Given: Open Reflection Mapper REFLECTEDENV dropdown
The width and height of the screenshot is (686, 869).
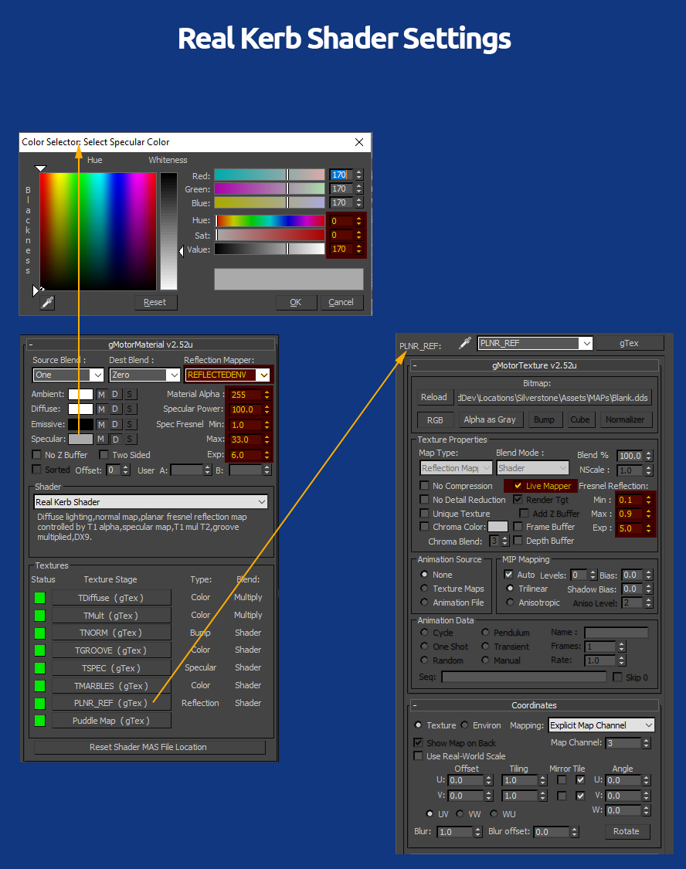Looking at the screenshot, I should coord(228,375).
